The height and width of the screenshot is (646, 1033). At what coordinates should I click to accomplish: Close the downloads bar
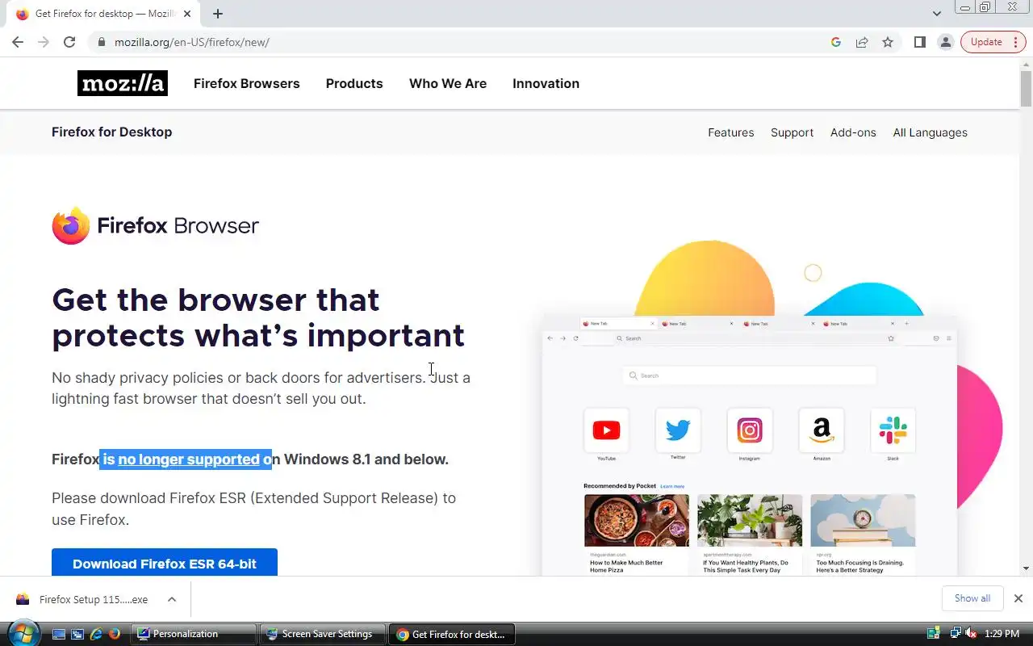1018,598
